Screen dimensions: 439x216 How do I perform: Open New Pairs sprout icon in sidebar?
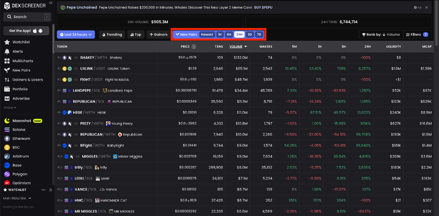point(7,70)
